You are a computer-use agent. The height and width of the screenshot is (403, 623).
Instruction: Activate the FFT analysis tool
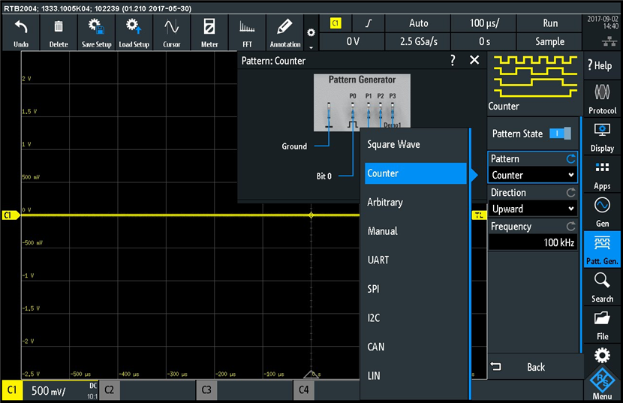tap(247, 33)
